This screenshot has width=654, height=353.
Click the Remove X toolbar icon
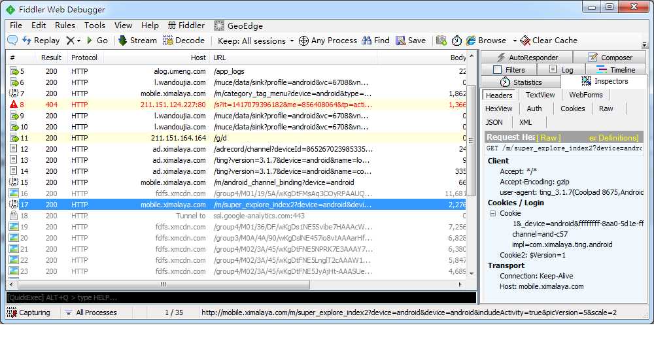coord(70,41)
